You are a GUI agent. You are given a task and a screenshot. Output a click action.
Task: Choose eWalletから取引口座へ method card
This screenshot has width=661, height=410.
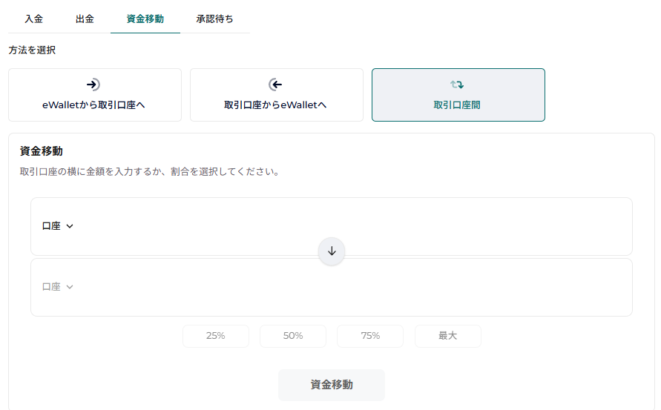(95, 95)
